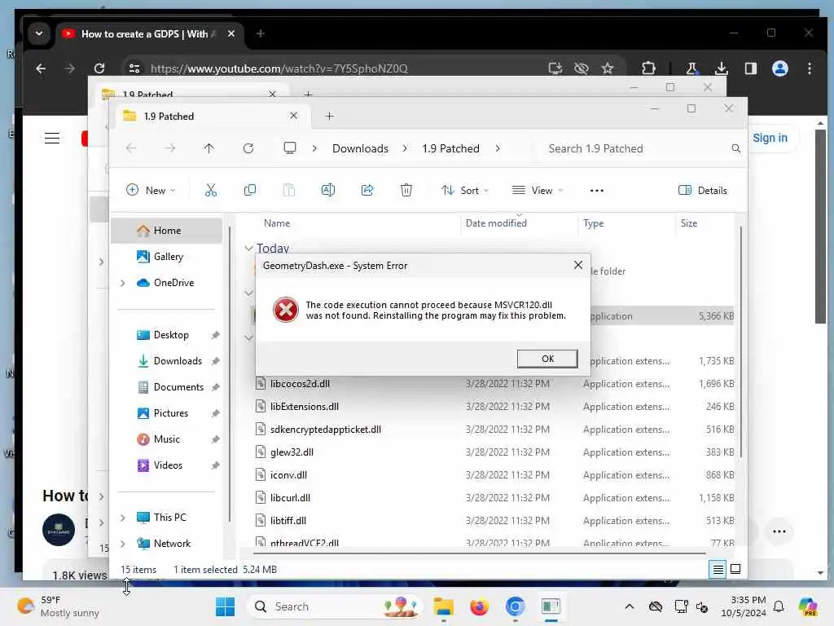
Task: Open Music in the navigation pane
Action: [166, 439]
